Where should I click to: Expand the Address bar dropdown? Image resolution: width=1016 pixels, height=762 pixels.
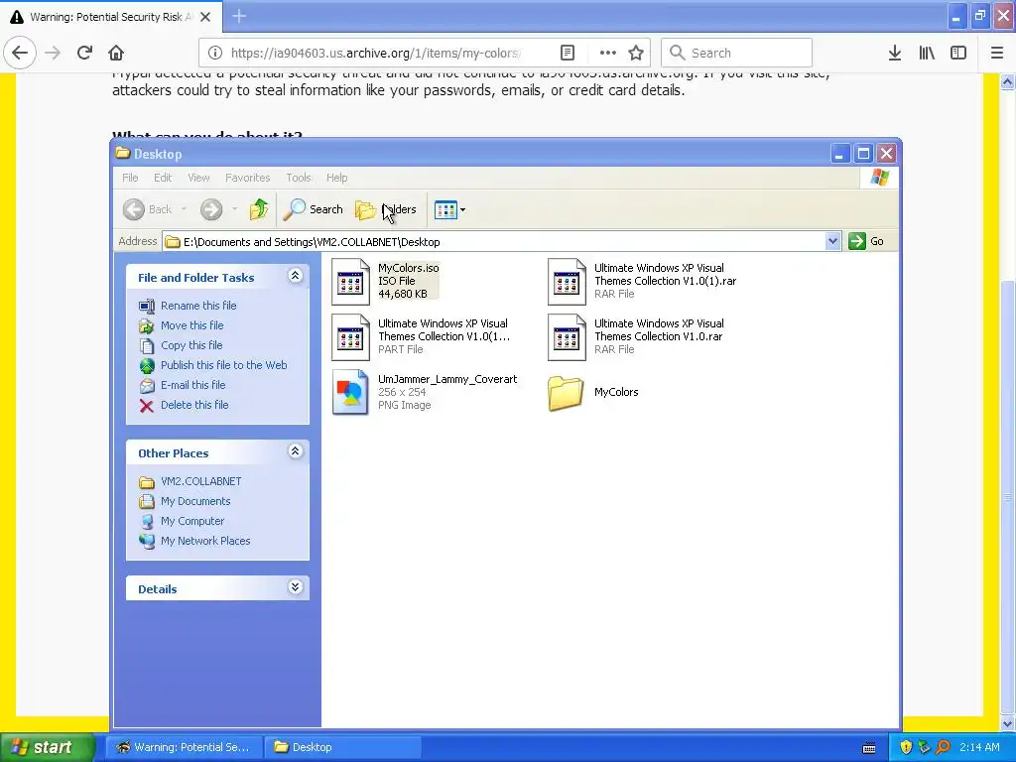(832, 242)
